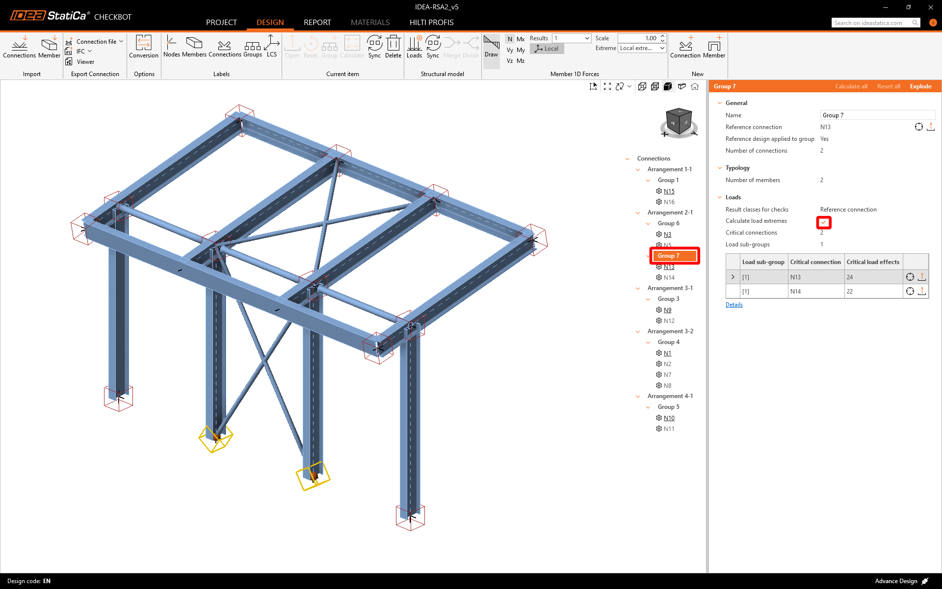Switch to the REPORT tab
This screenshot has width=942, height=589.
[x=317, y=23]
